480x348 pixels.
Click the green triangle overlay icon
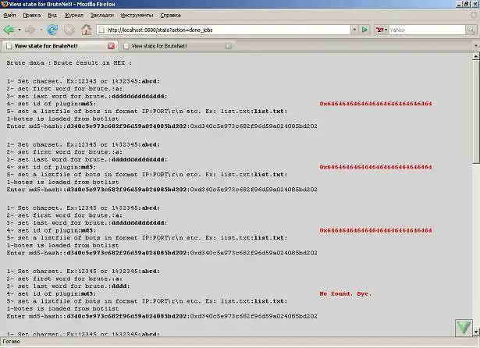point(464,328)
